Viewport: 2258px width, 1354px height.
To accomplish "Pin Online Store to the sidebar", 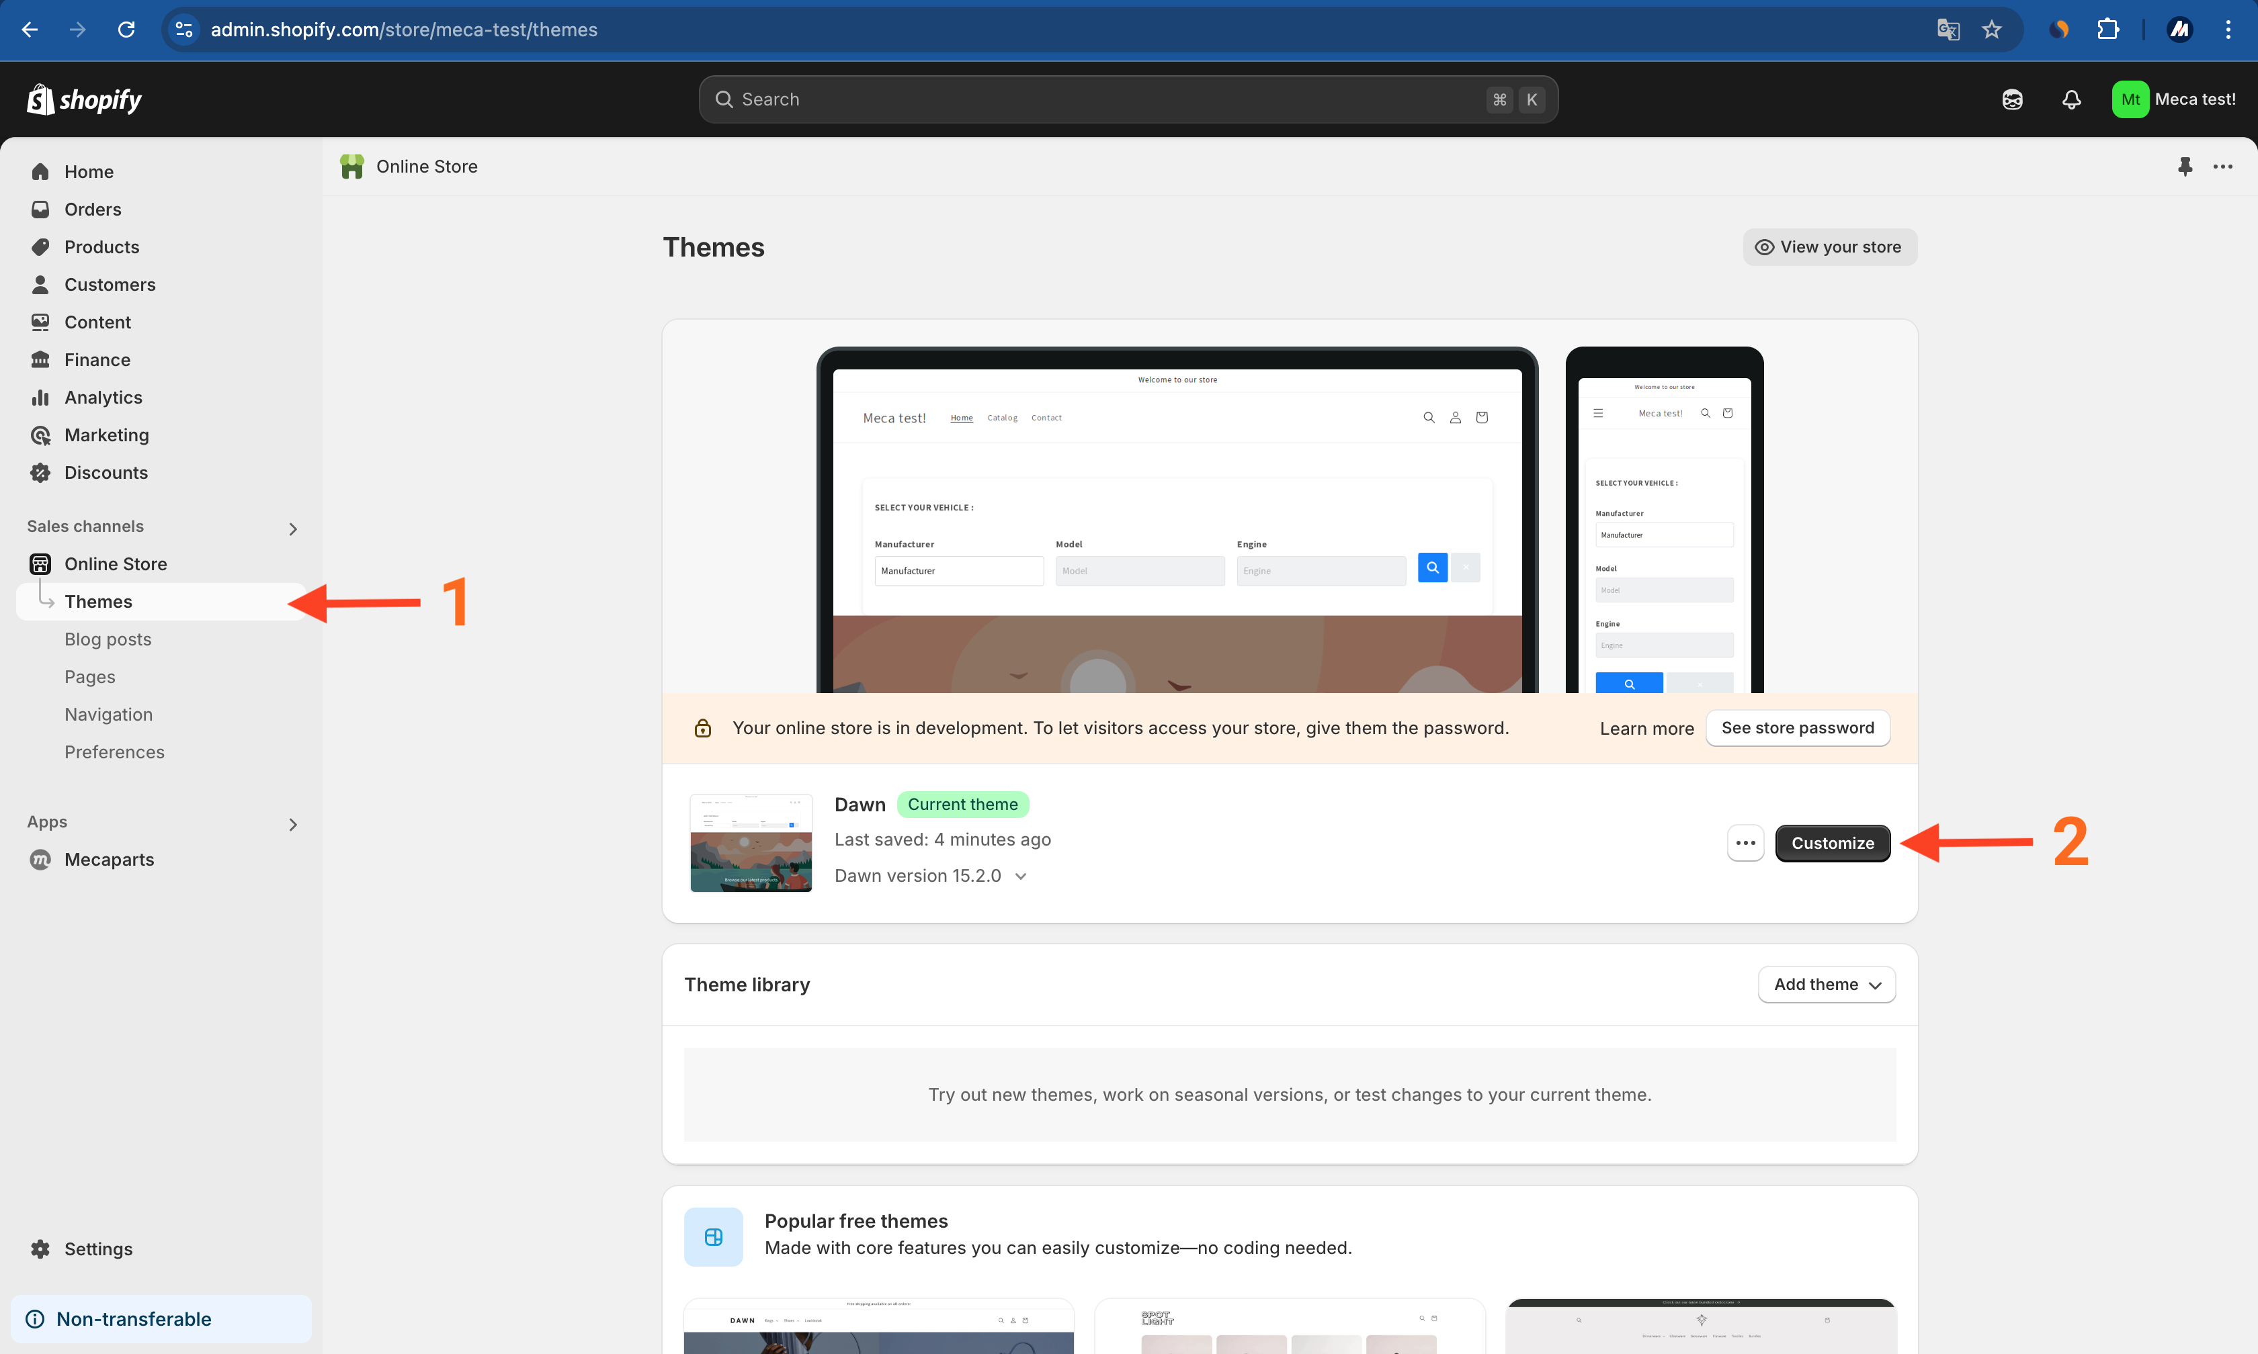I will click(2184, 166).
